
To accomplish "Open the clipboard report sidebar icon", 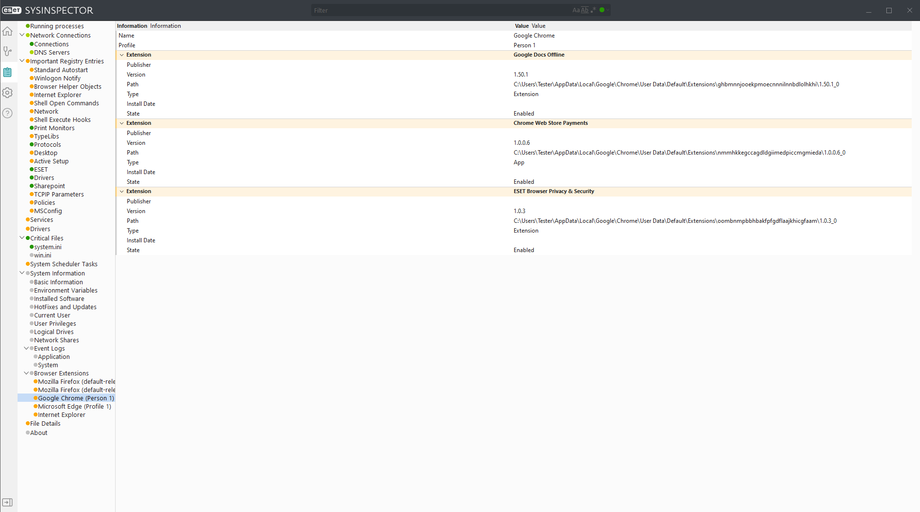I will [x=7, y=72].
